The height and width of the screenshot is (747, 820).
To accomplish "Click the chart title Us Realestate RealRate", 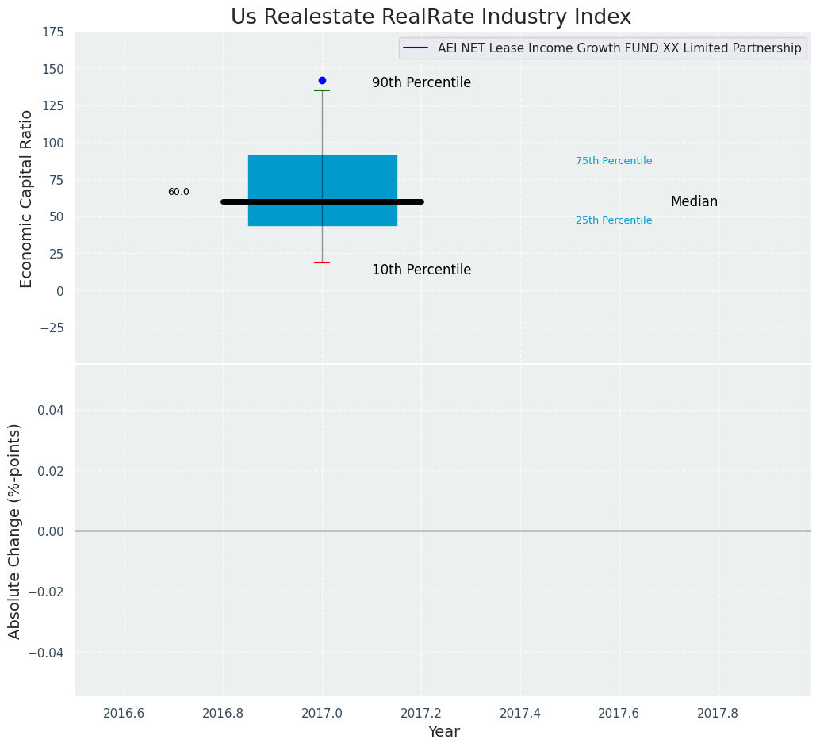I will [431, 17].
